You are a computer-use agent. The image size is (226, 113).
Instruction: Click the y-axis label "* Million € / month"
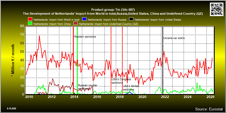[13, 60]
